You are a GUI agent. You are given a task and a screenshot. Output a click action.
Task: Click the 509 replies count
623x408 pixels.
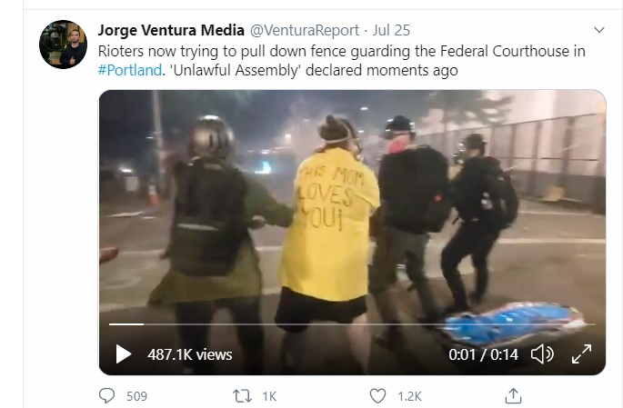point(136,396)
